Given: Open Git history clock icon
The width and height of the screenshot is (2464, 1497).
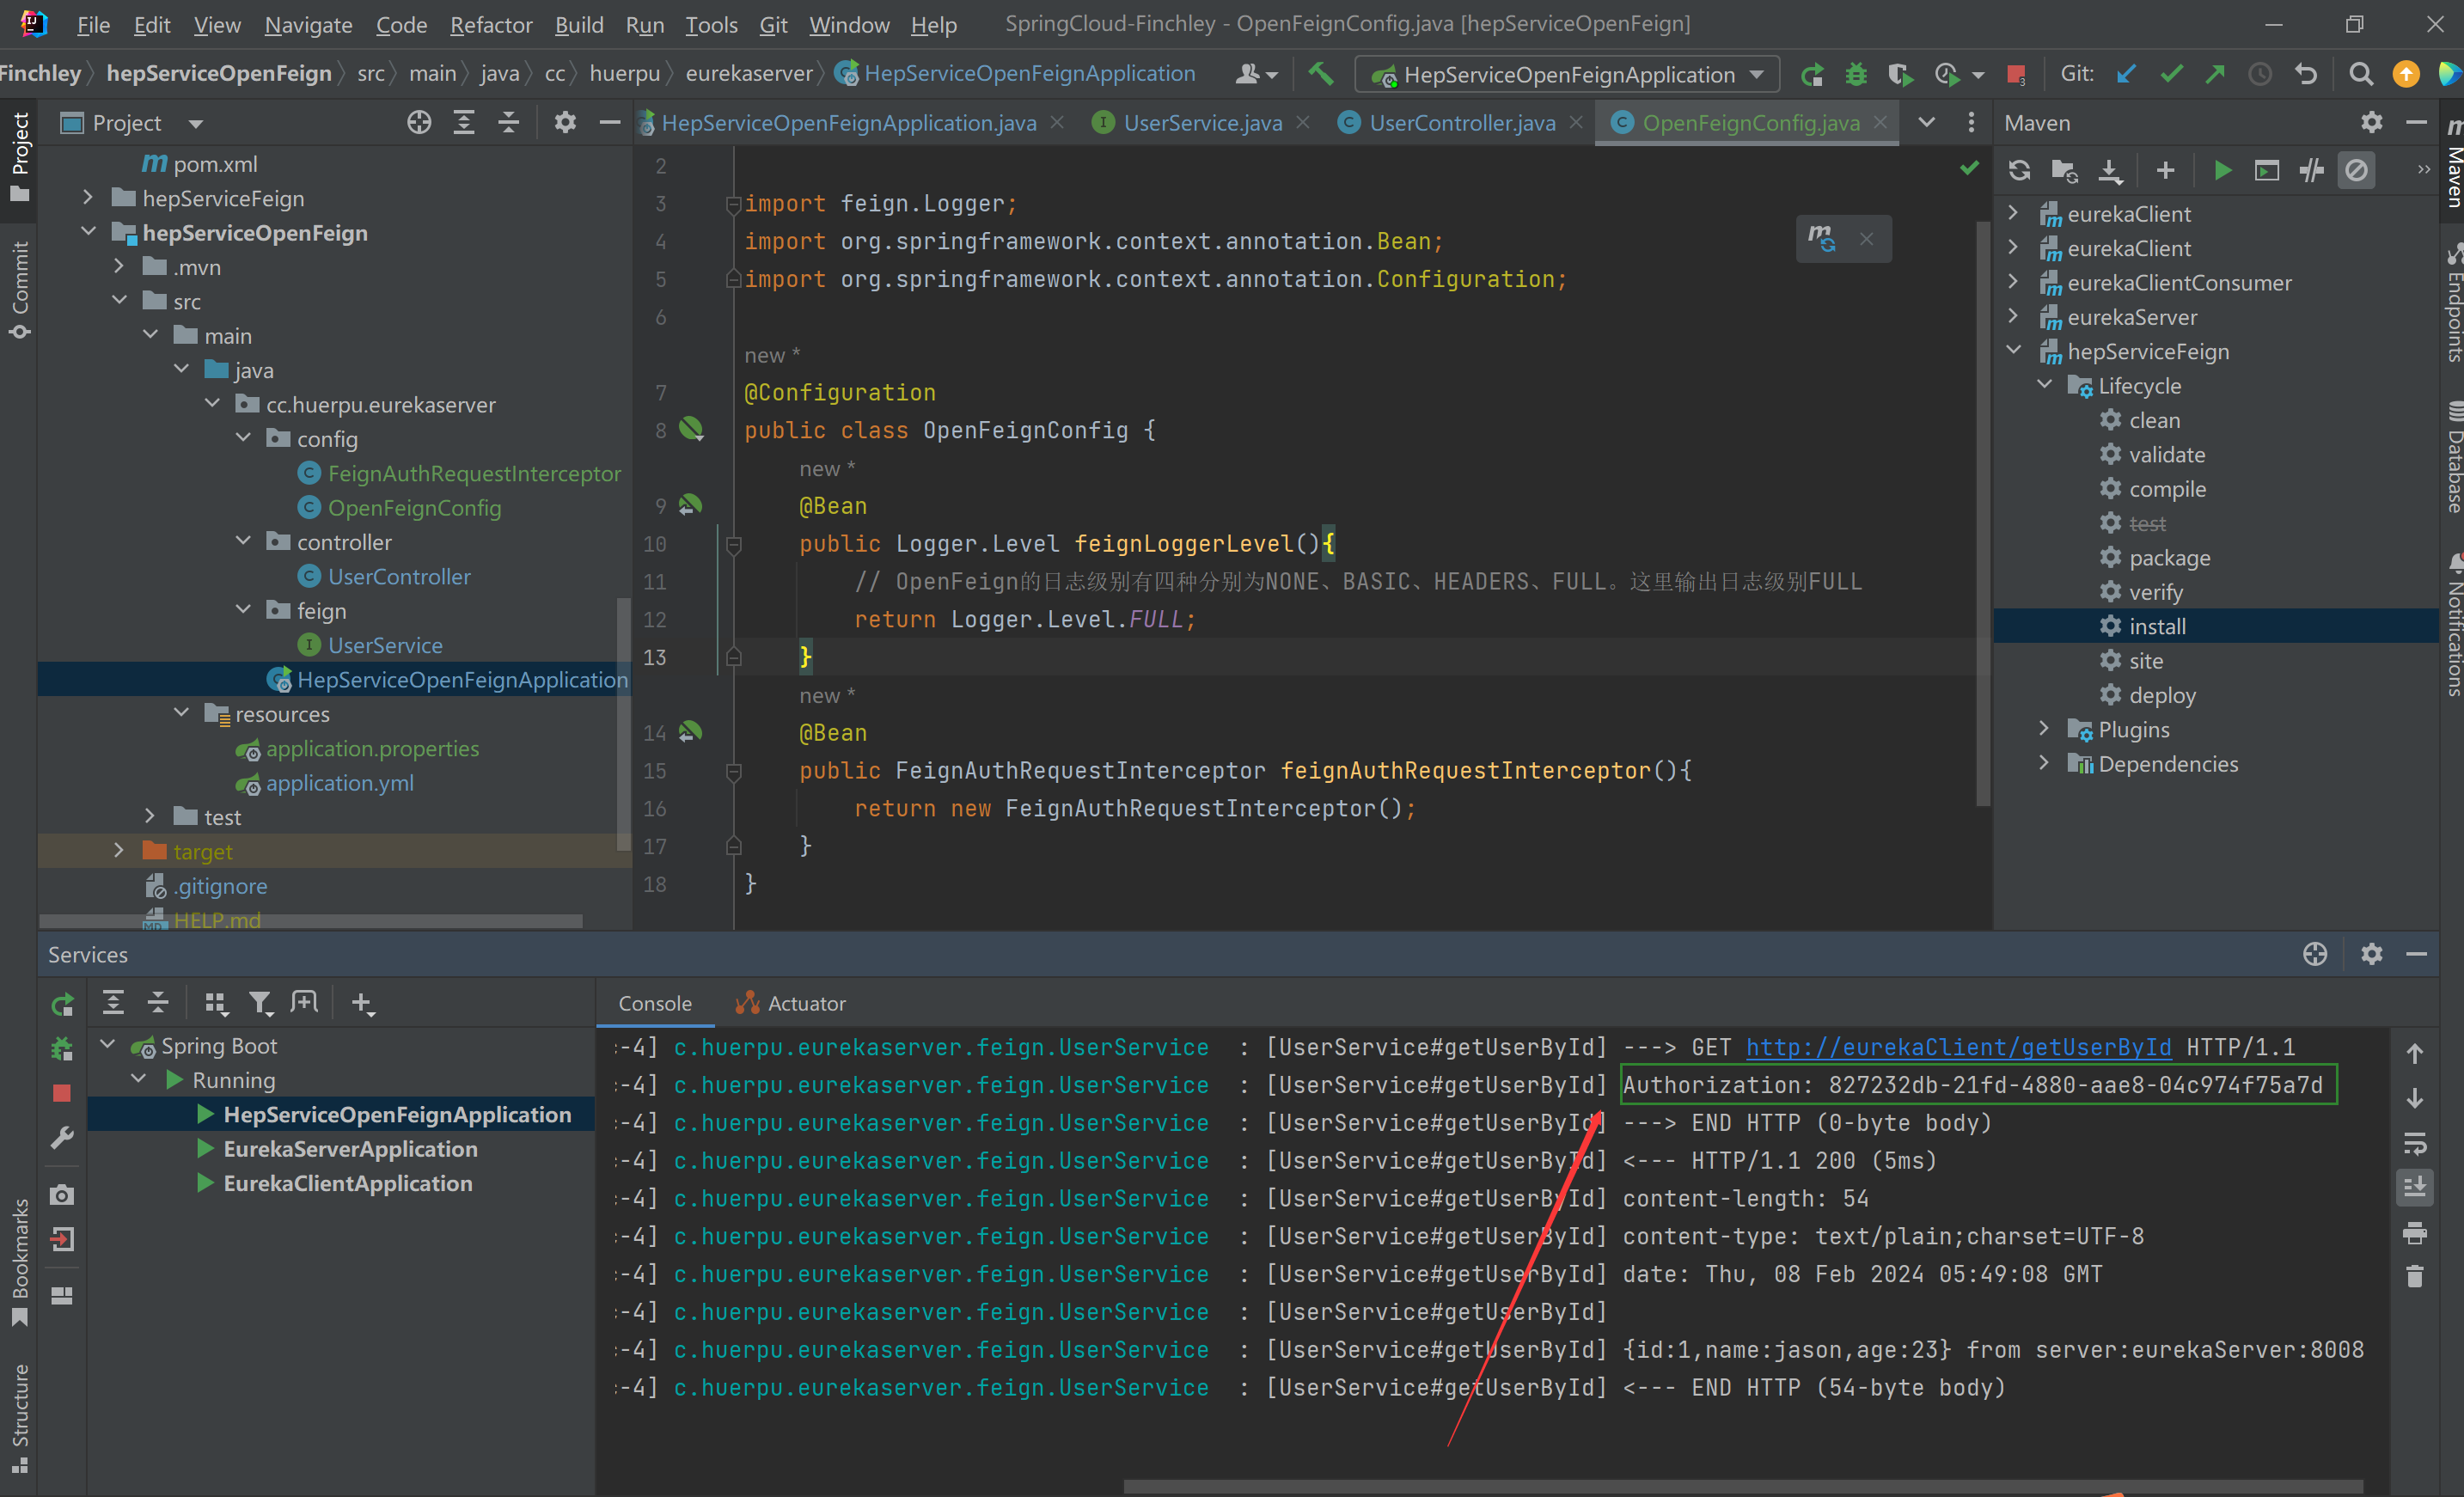Looking at the screenshot, I should (2260, 74).
